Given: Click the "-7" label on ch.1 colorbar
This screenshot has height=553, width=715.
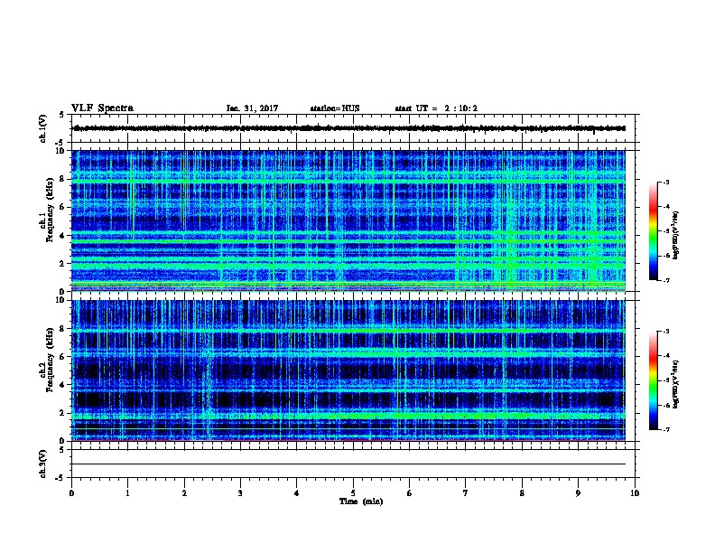Looking at the screenshot, I should (x=665, y=280).
